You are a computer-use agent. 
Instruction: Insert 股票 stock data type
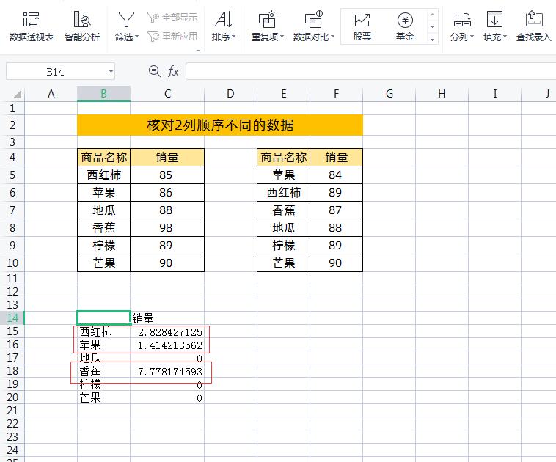coord(362,26)
